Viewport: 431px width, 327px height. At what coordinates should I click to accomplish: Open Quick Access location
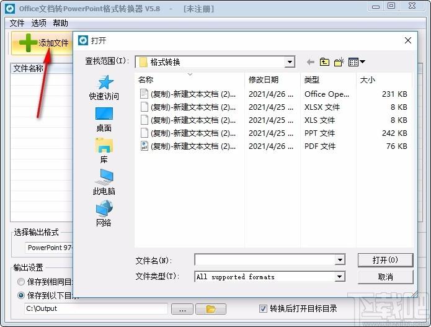pos(104,87)
